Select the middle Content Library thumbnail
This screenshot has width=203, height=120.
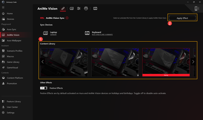click(x=115, y=62)
